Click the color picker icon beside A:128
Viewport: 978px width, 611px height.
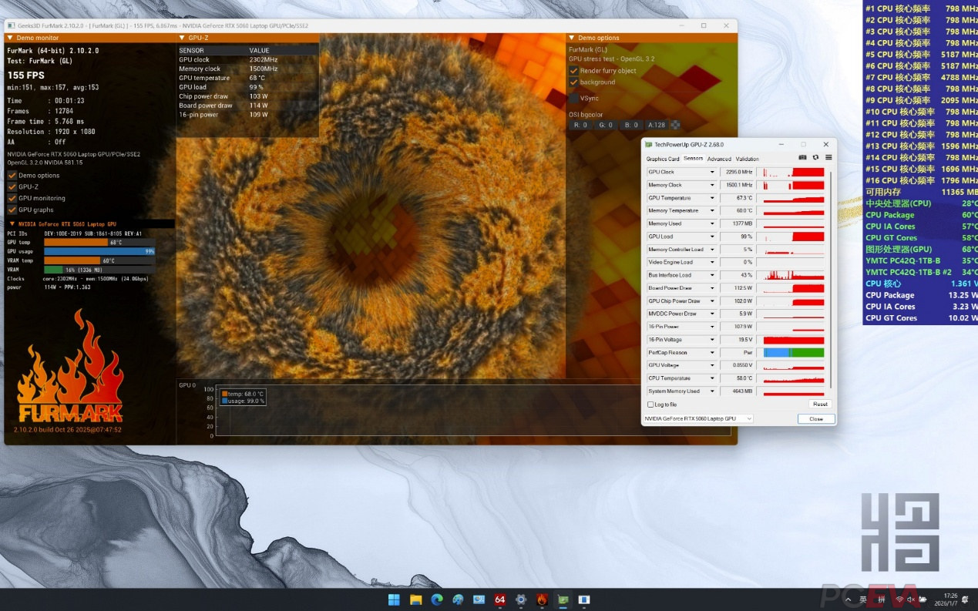675,125
